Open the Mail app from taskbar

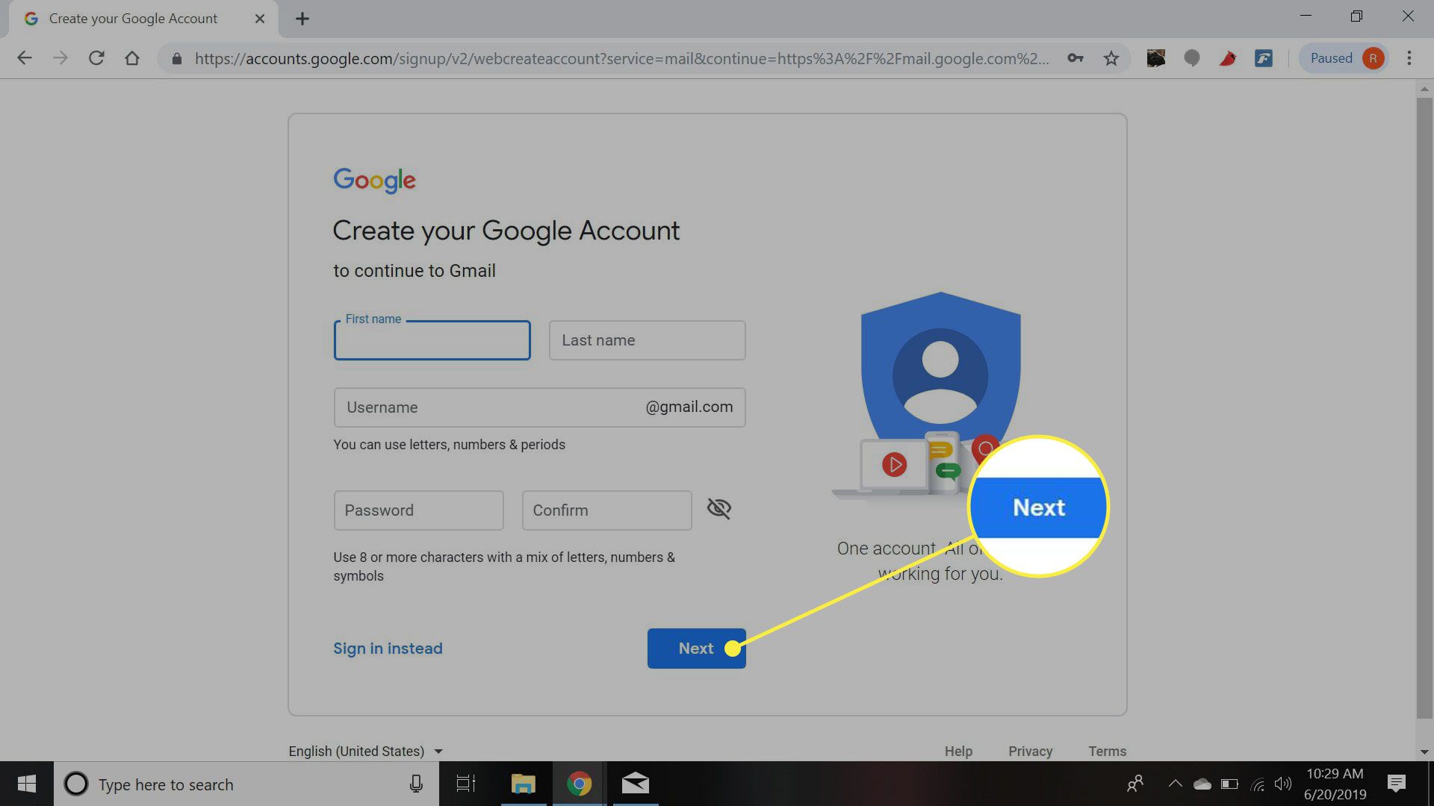tap(636, 784)
